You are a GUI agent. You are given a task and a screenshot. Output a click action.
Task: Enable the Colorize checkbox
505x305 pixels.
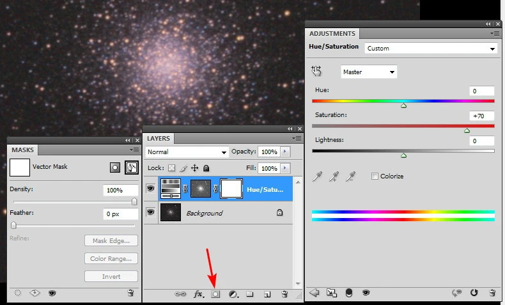pos(375,176)
